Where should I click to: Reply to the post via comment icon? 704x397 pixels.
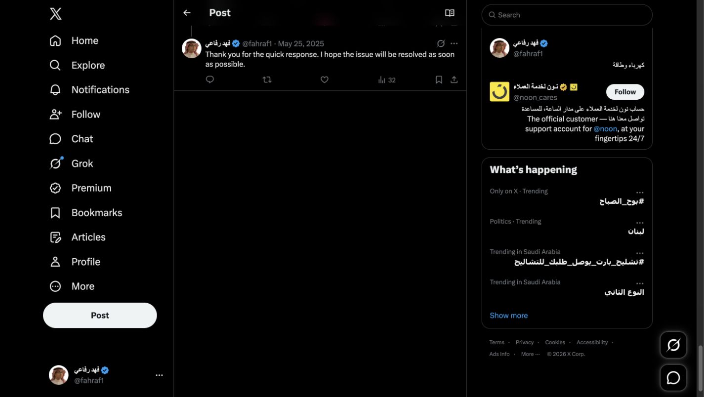click(210, 79)
